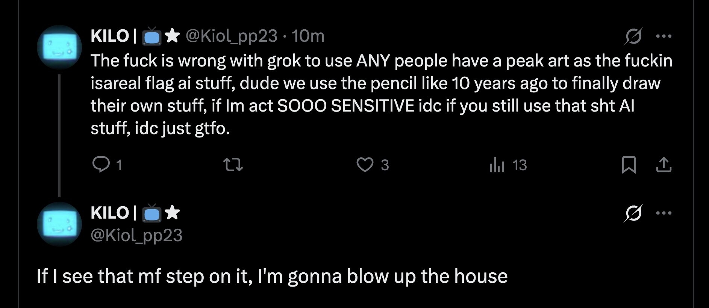Screen dimensions: 709x308
Task: Repost the tweet about grok
Action: (x=233, y=165)
